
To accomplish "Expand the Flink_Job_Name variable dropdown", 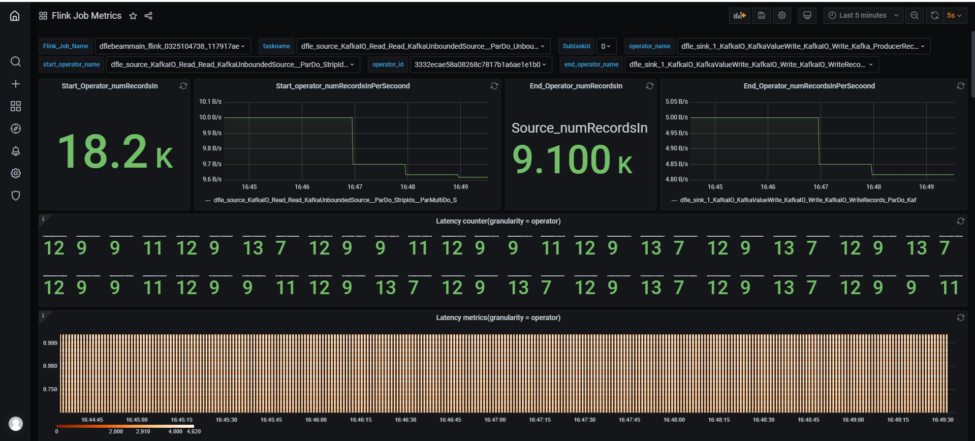I will 173,46.
